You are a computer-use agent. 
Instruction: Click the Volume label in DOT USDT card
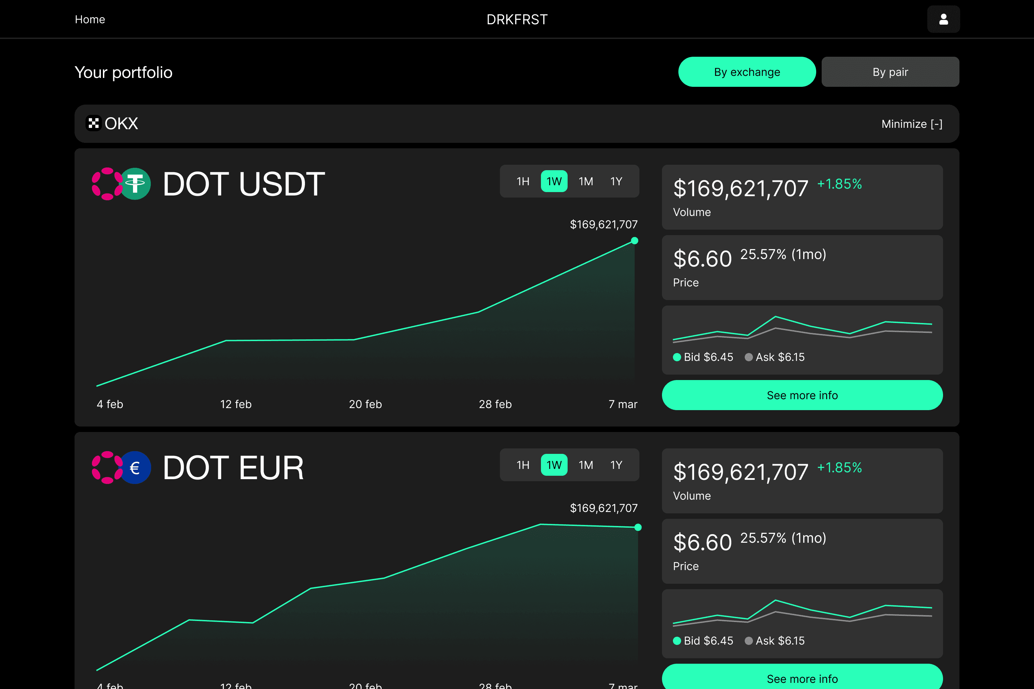(692, 212)
